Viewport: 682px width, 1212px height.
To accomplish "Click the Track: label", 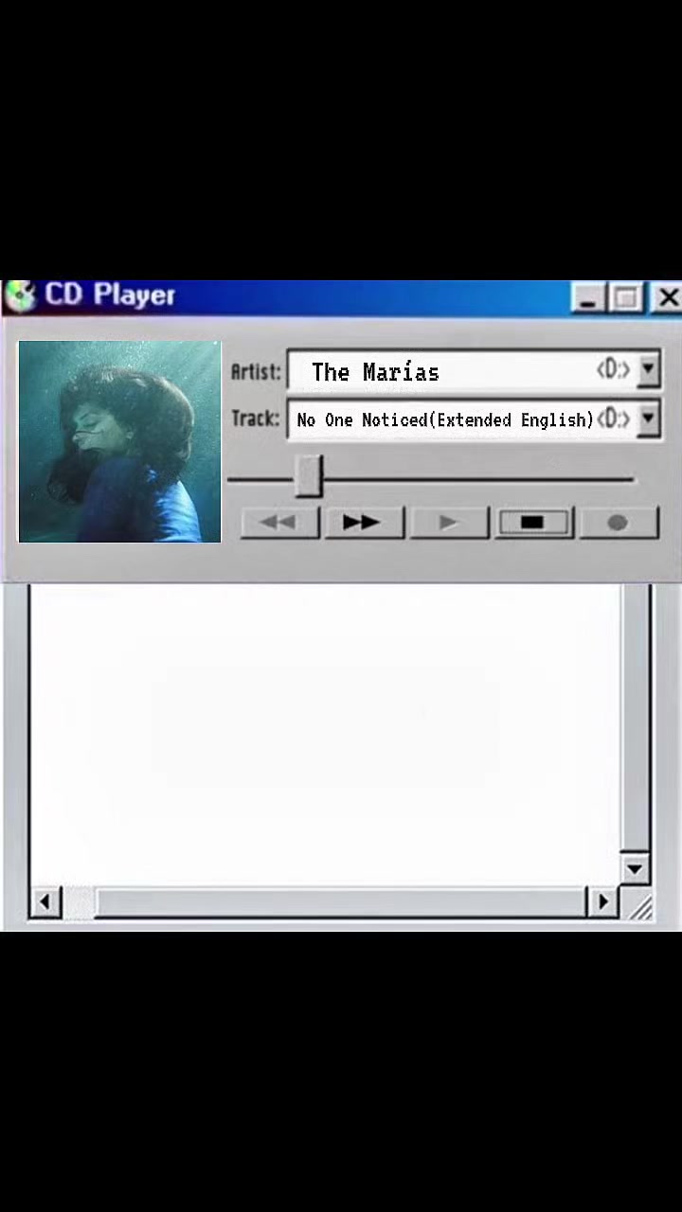I will tap(256, 419).
